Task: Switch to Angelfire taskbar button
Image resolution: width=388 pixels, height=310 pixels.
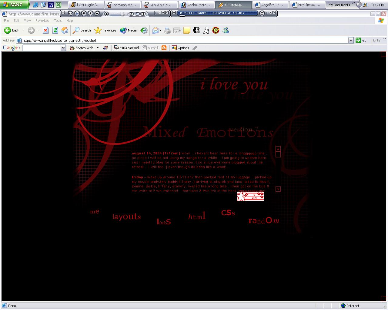Action: coord(270,5)
